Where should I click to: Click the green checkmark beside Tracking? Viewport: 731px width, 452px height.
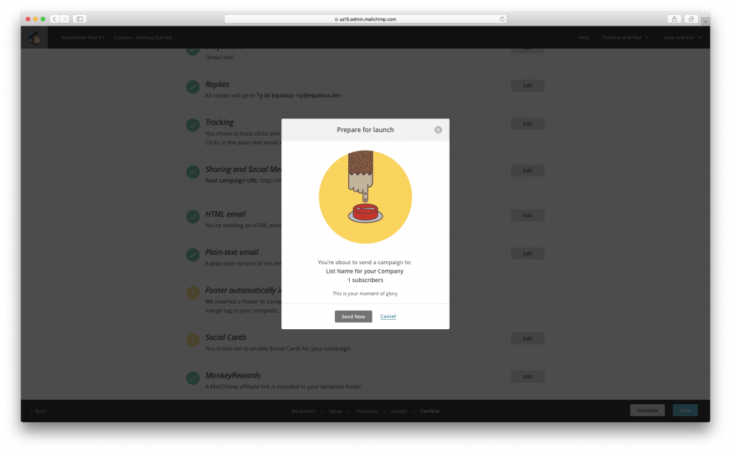193,125
